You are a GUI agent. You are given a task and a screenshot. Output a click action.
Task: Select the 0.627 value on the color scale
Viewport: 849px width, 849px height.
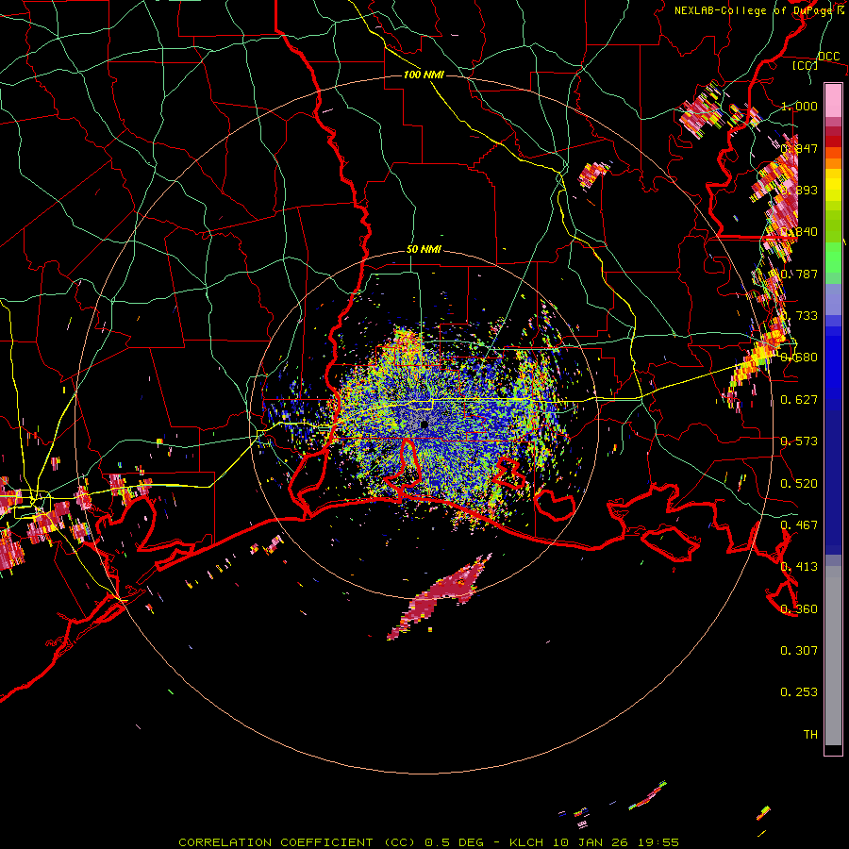pos(799,400)
